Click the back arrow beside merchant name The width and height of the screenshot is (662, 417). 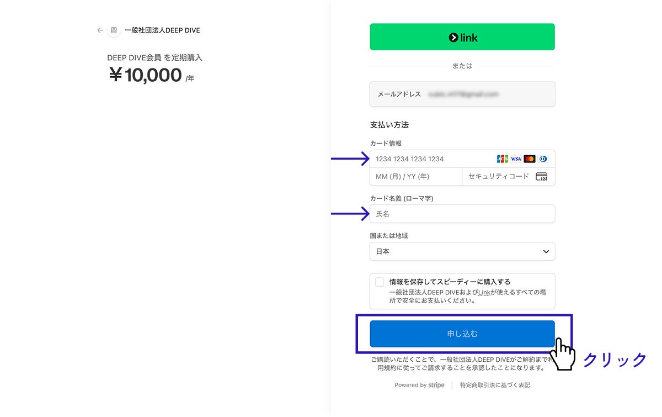coord(100,30)
